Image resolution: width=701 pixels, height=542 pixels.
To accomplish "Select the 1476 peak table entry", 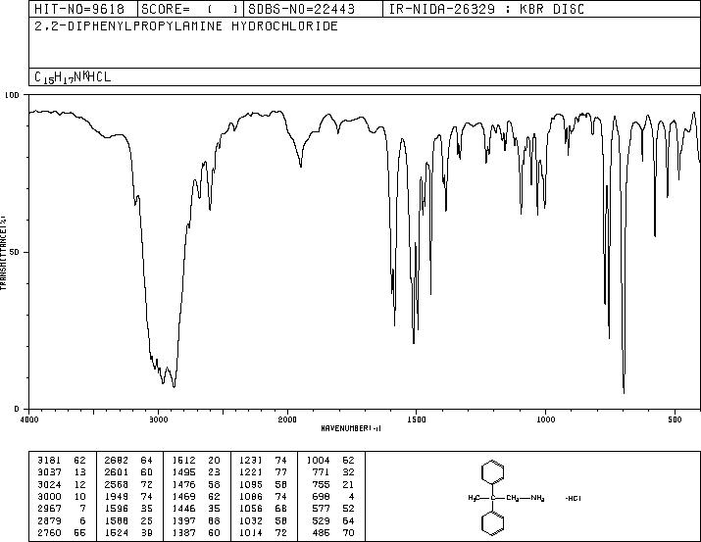I will tap(196, 484).
